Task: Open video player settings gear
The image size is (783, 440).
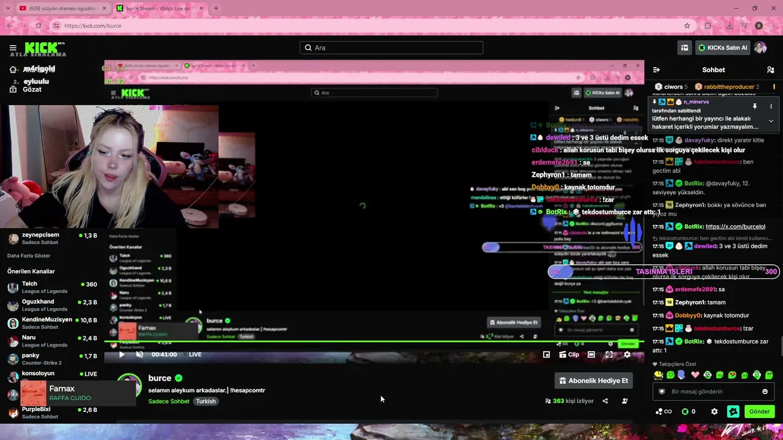Action: [x=627, y=354]
